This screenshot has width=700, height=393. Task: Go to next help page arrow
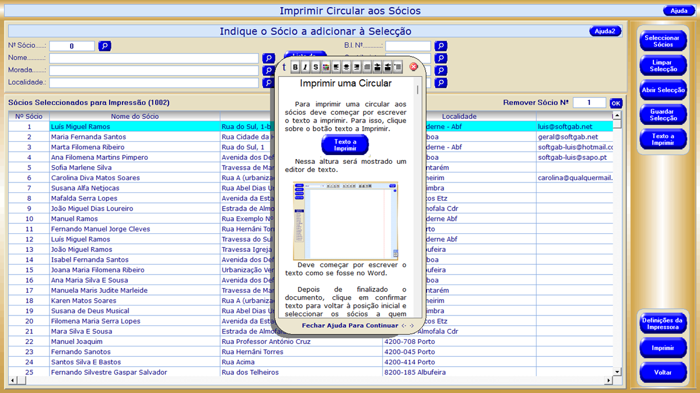412,326
